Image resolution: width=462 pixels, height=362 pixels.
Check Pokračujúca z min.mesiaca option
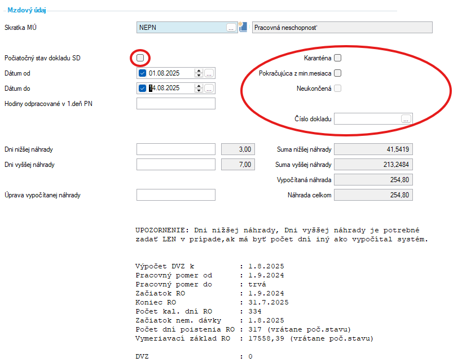338,73
